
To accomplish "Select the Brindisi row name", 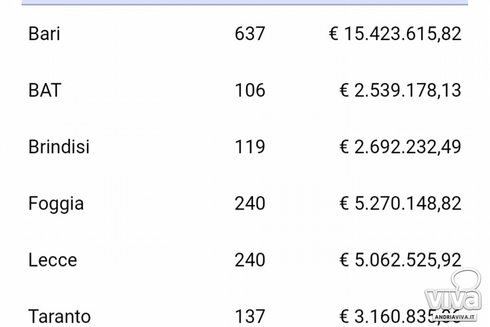I will coord(59,147).
